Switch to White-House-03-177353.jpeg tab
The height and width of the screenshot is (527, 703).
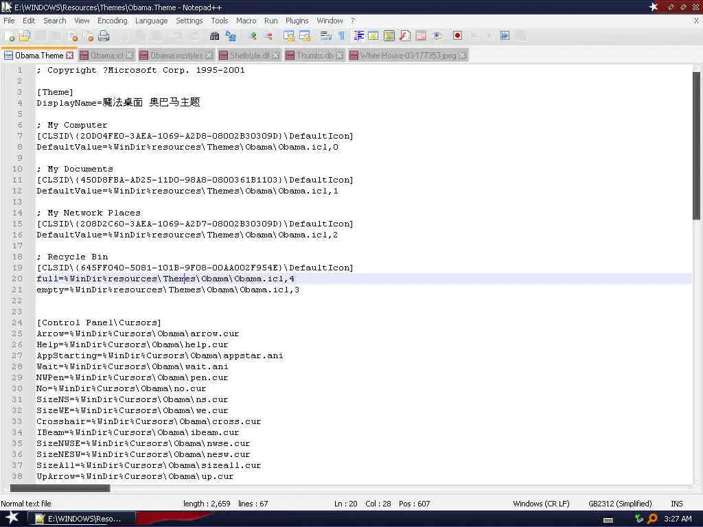(x=408, y=56)
